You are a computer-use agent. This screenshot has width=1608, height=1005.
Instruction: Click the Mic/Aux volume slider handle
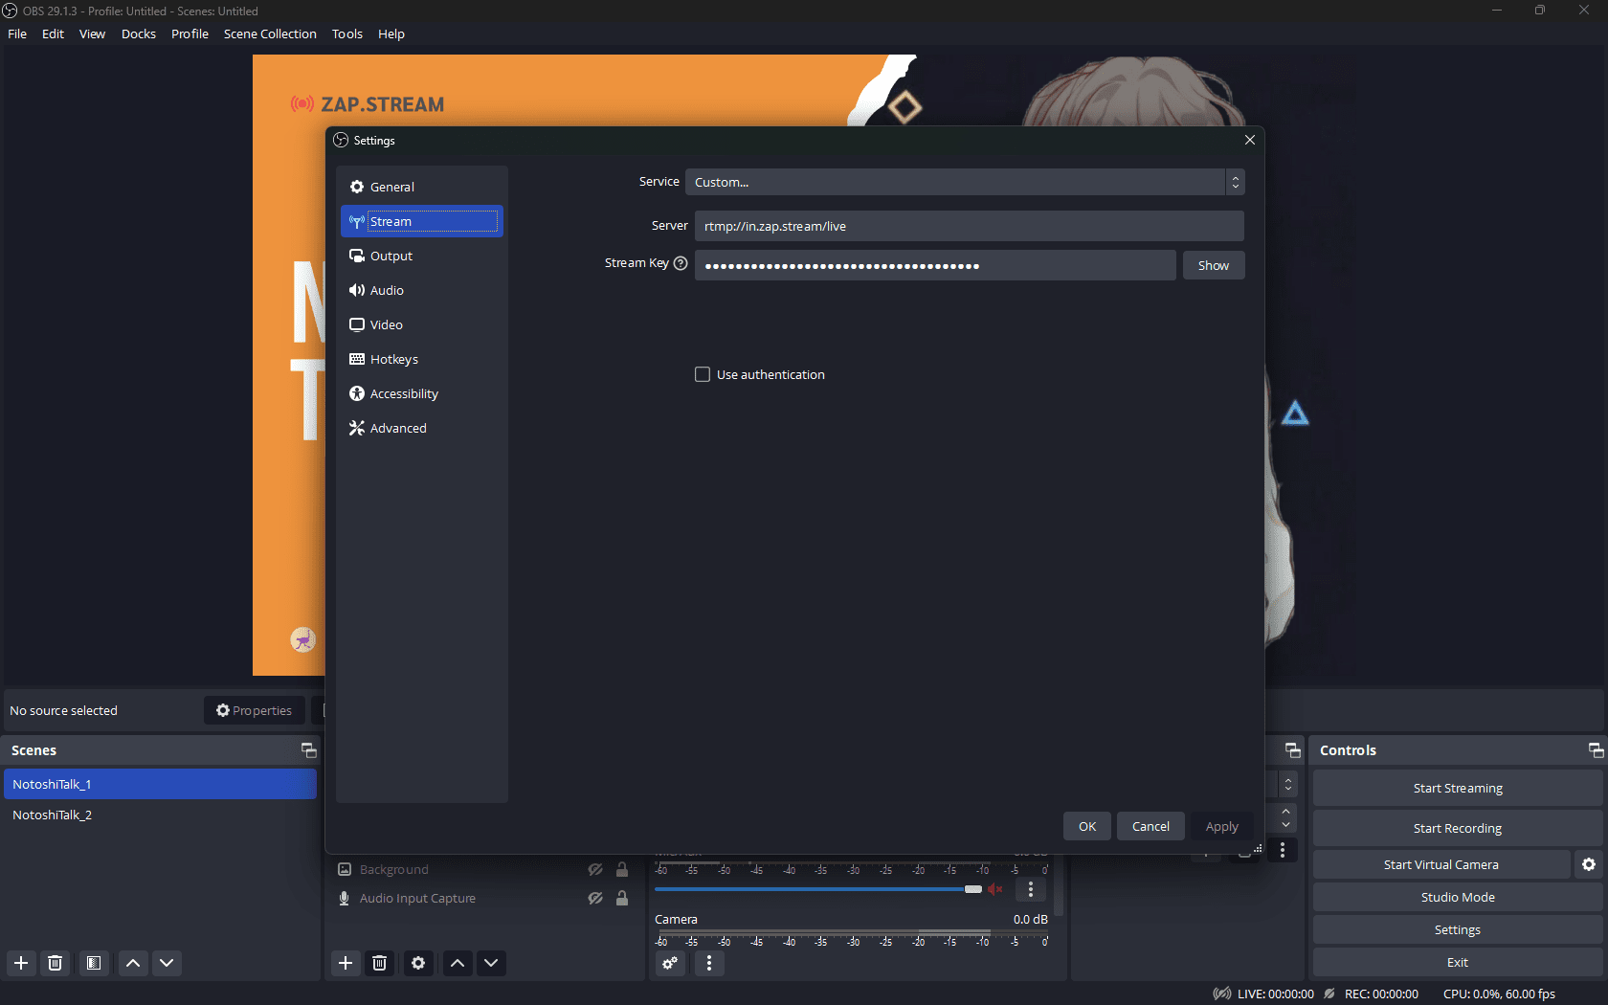(973, 889)
